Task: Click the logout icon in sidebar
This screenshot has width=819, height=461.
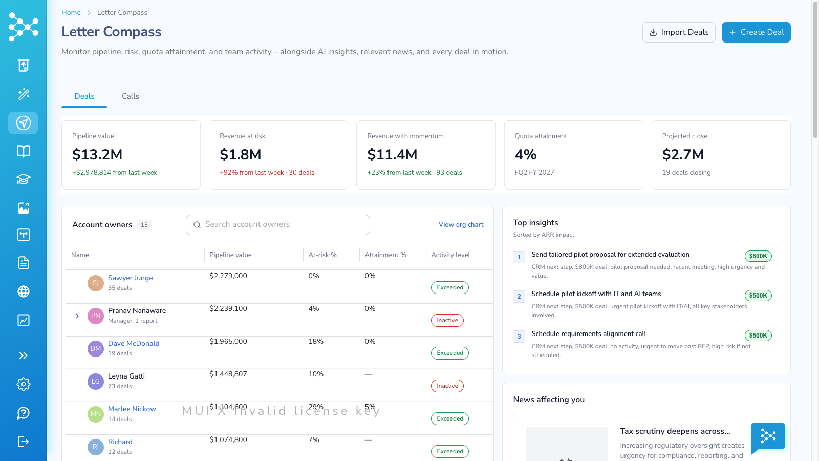Action: tap(23, 442)
